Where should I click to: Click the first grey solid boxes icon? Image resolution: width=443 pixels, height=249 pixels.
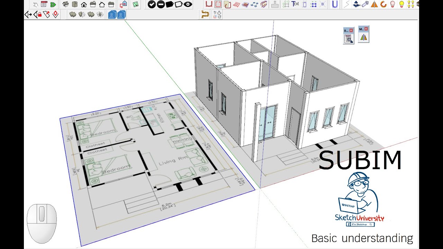[73, 15]
